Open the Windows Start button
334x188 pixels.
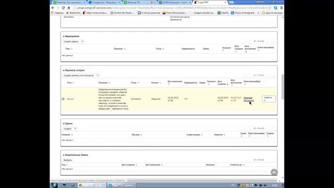[54, 185]
